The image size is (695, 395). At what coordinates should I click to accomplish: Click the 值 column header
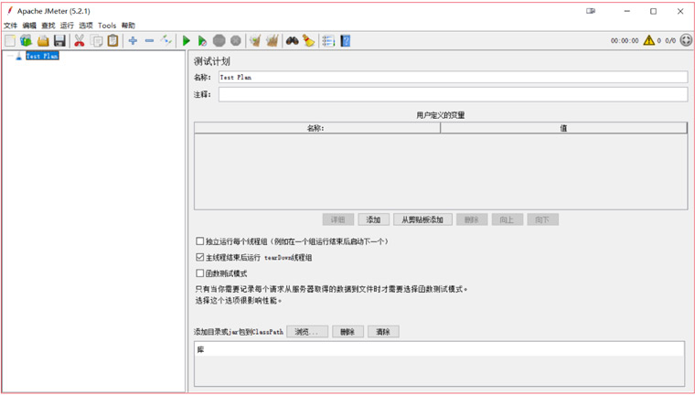click(564, 128)
